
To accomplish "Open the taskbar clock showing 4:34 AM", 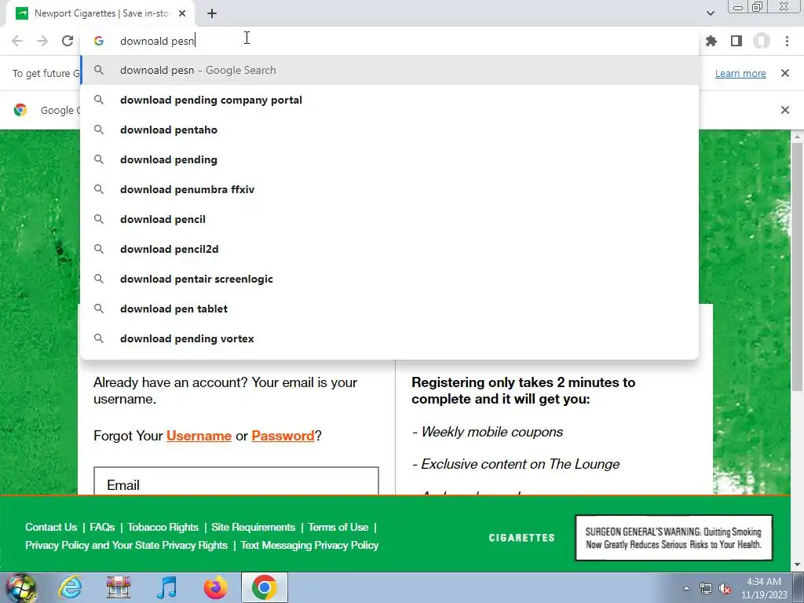I will click(764, 588).
